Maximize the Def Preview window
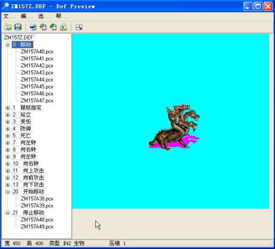Viewport: 275px width, 249px height. click(x=258, y=7)
